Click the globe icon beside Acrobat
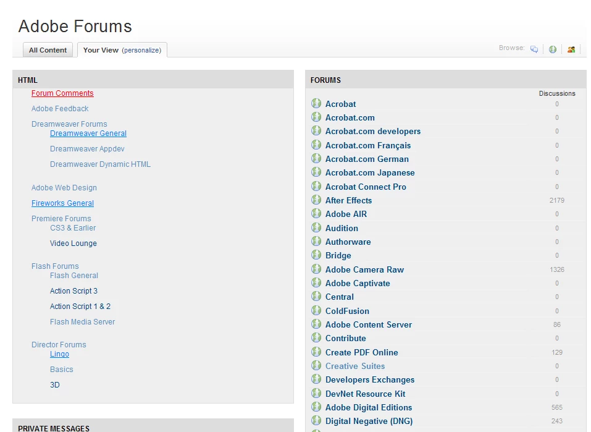This screenshot has height=432, width=591. (316, 103)
